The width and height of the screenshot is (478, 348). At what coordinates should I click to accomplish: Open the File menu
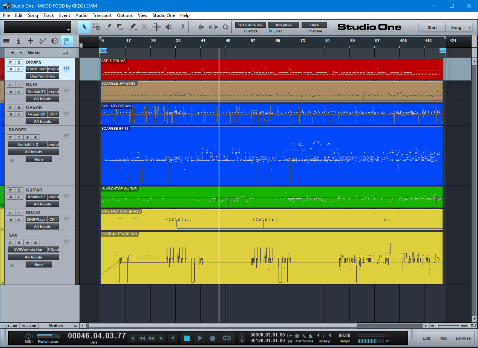(6, 15)
